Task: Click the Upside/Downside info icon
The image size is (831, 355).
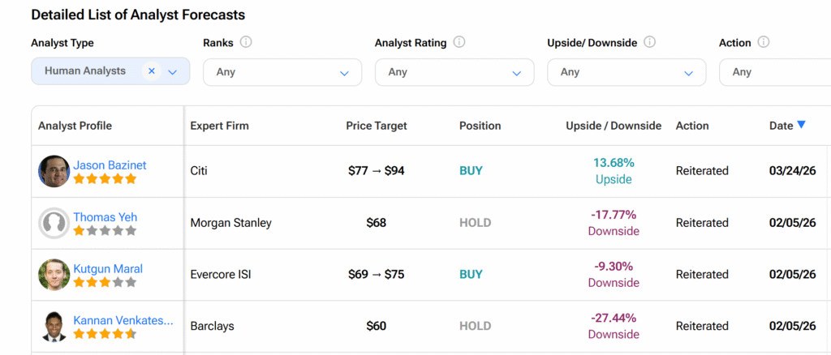Action: point(649,42)
